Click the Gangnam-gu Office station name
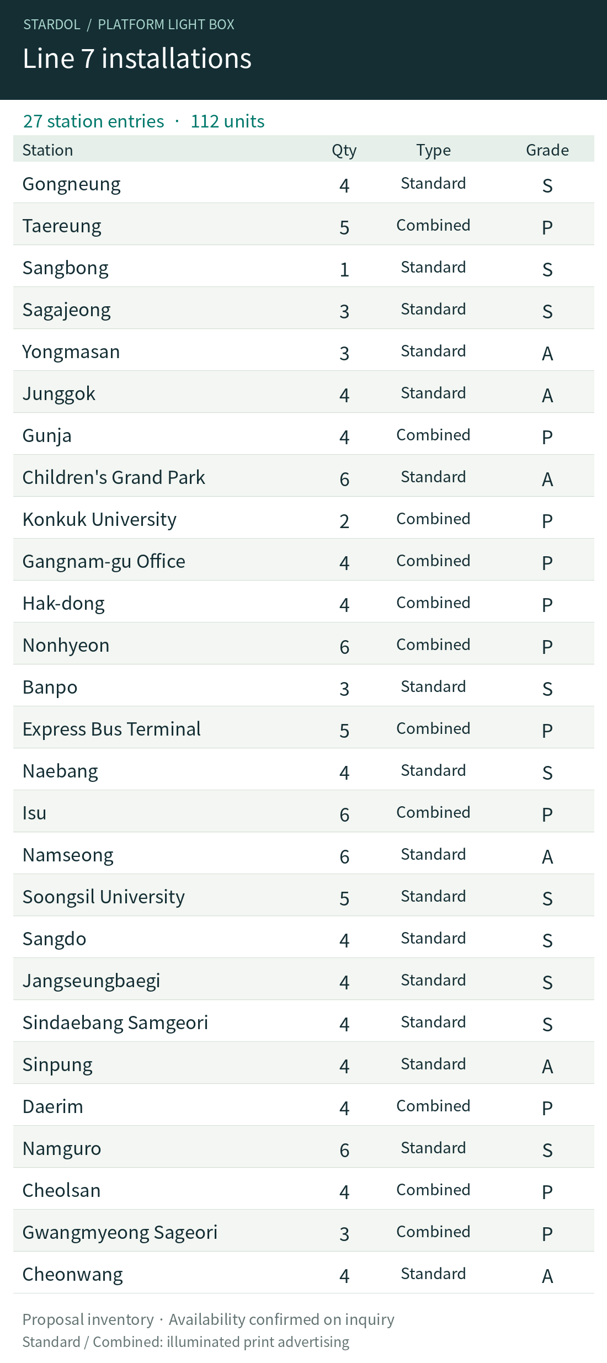This screenshot has height=1363, width=607. click(x=104, y=561)
